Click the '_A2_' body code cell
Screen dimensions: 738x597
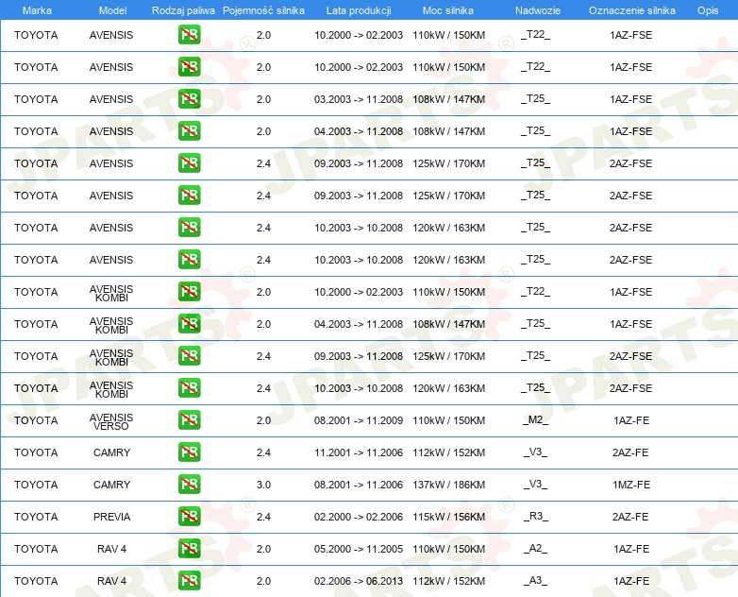tap(536, 548)
